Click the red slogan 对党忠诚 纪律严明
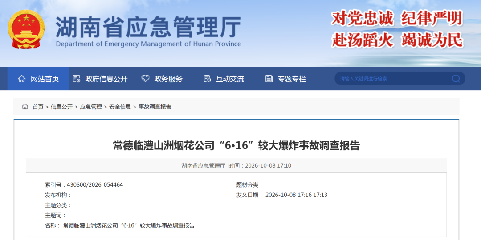Screen dimensions: 481x240 pos(397,18)
